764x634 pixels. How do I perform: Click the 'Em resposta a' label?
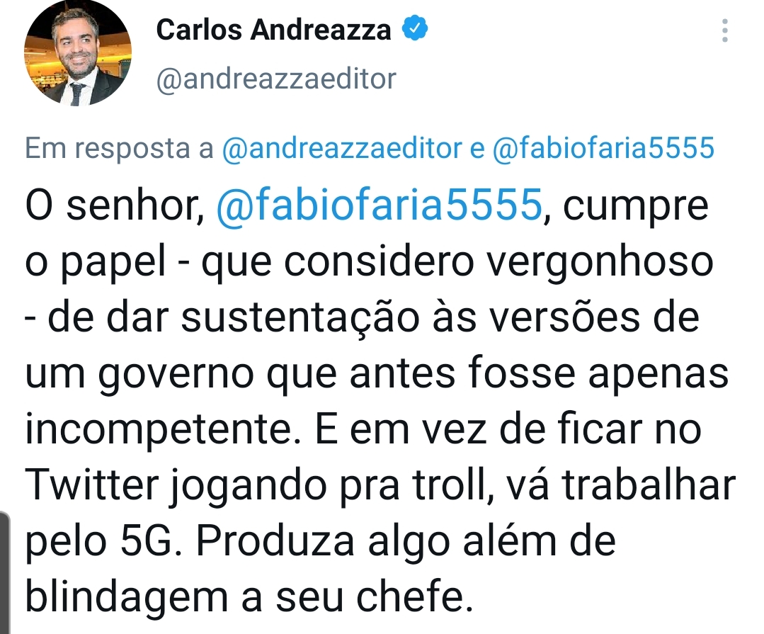click(120, 148)
